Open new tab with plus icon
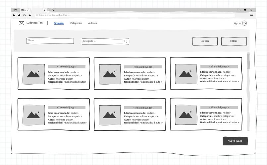This screenshot has height=165, width=267. pyautogui.click(x=49, y=10)
